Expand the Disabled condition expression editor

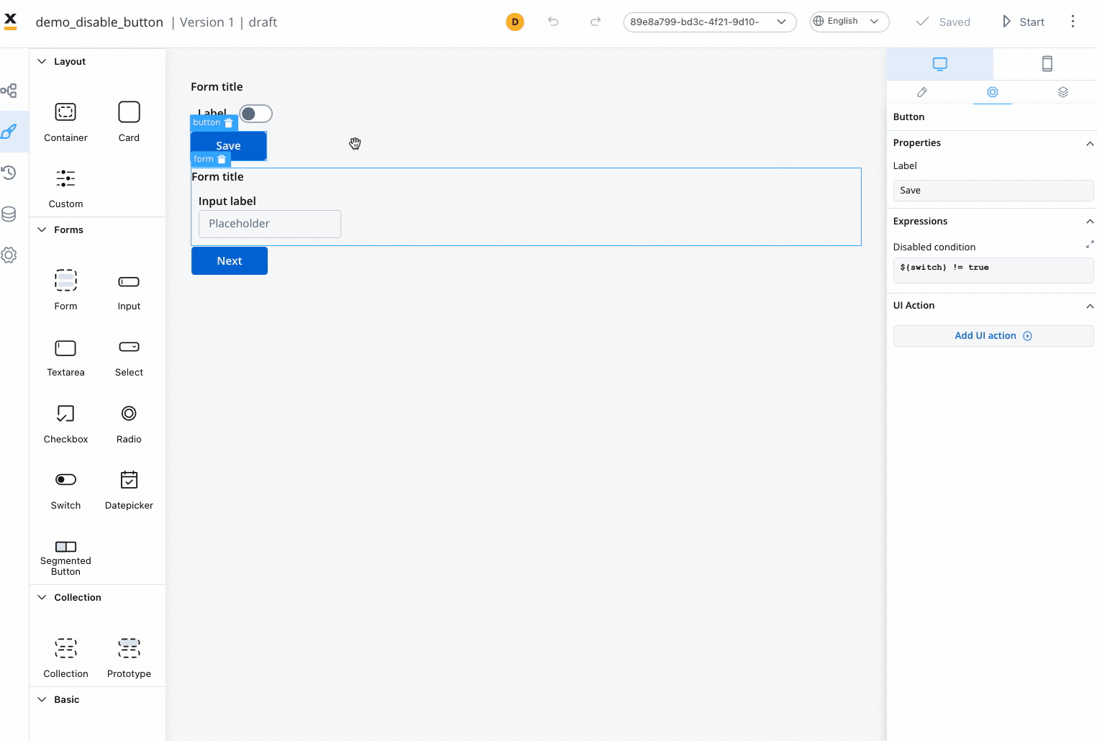tap(1090, 245)
